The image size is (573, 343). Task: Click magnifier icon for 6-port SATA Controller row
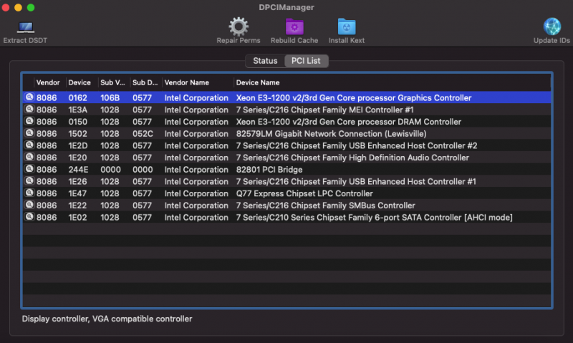[x=29, y=217]
